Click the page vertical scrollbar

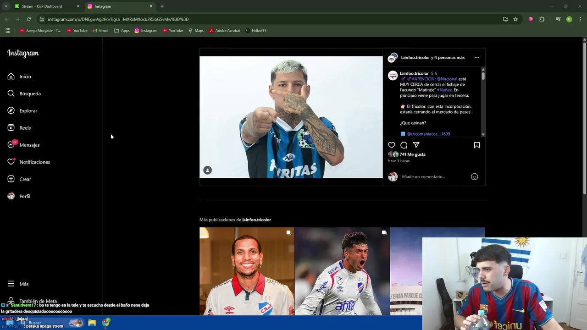pos(584,119)
